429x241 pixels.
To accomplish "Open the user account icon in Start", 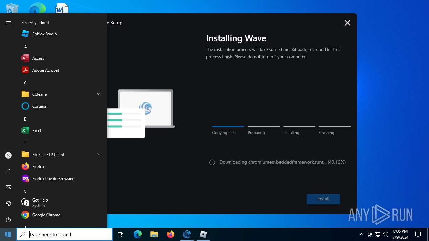I will click(8, 155).
